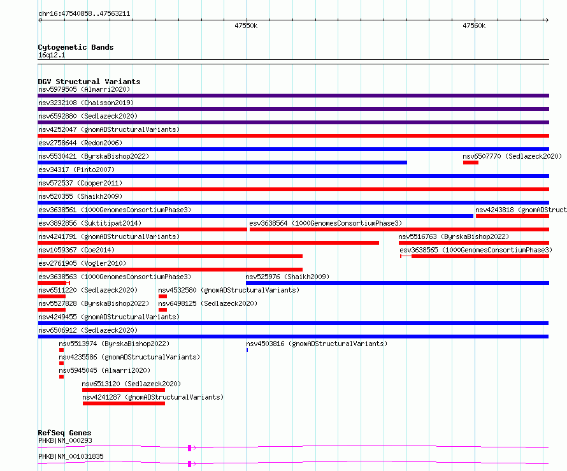Click nsv4249455 (gnomADStructuralVariants) label

[x=109, y=317]
